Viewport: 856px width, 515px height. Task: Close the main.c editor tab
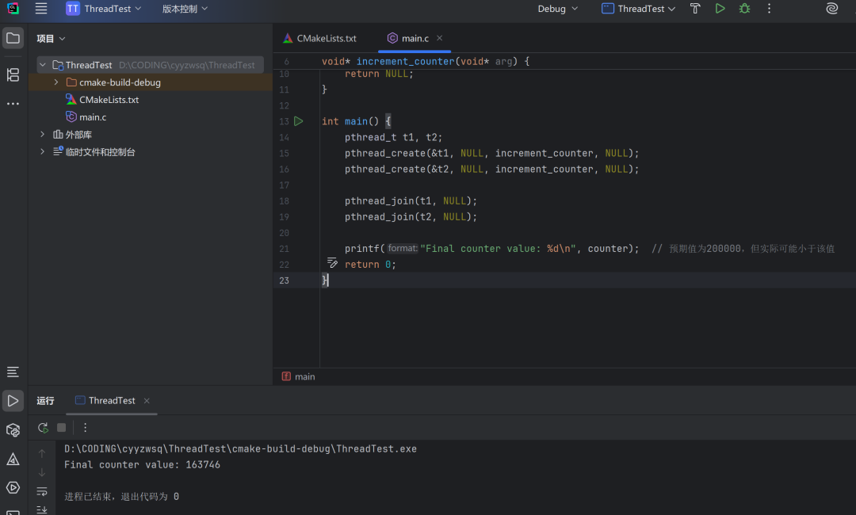point(440,38)
